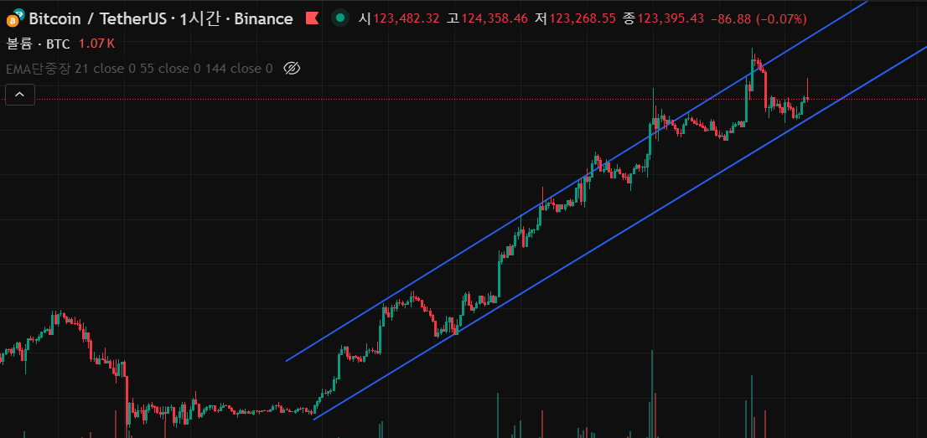Click the tallest green volume bar
927x438 pixels.
coord(651,394)
